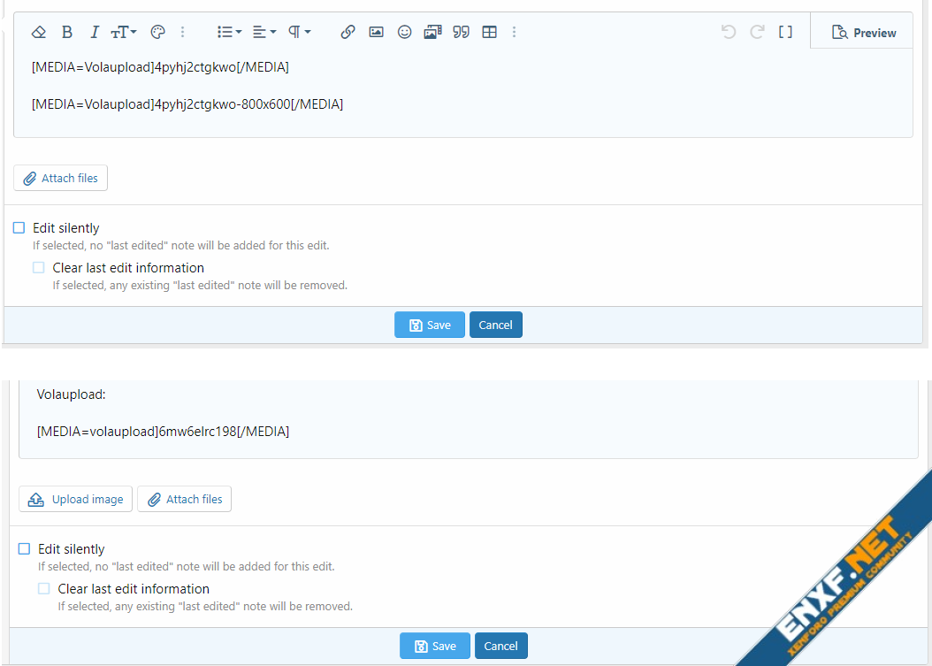932x666 pixels.
Task: Click the Insert quote icon
Action: [461, 32]
